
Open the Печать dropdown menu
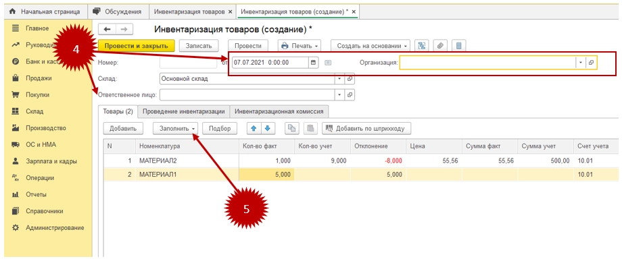[299, 46]
